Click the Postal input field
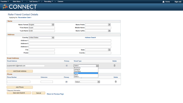183x103 pixels. click(42, 53)
